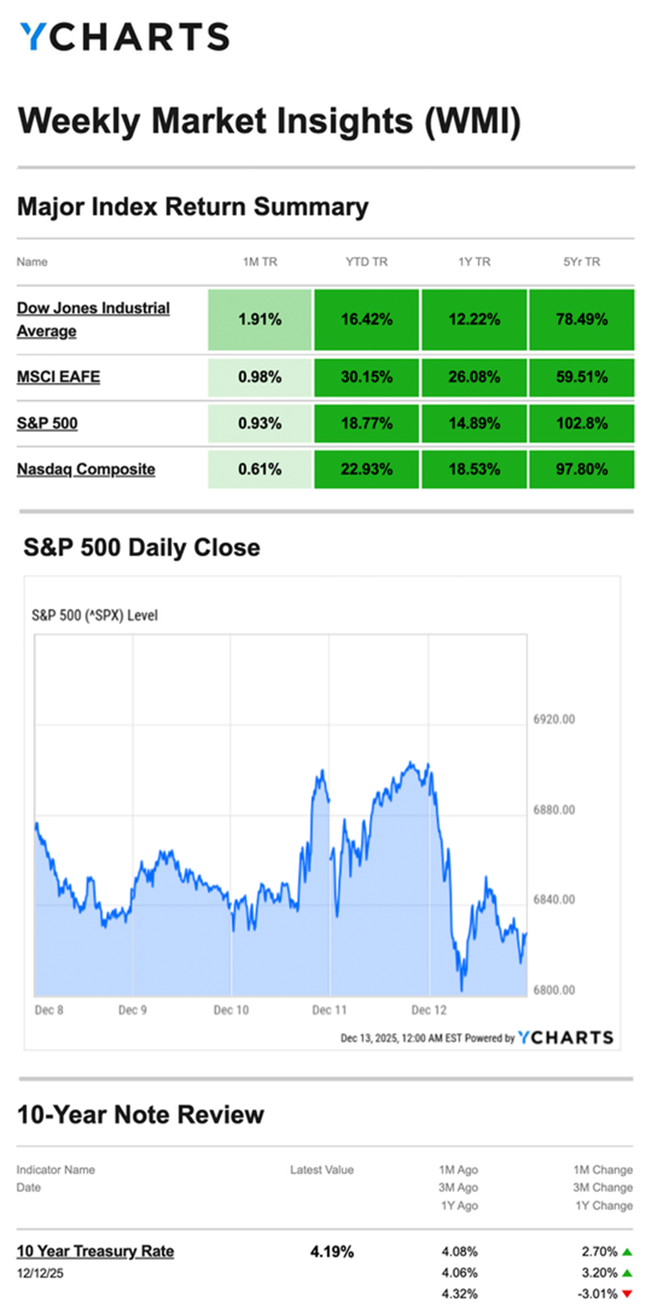Click the S&P 500 5Yr TR cell
Viewport: 652px width, 1315px height.
click(581, 424)
